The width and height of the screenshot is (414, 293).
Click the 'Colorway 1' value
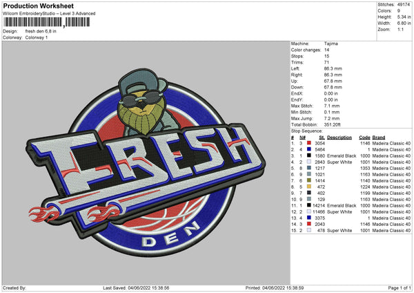(x=37, y=37)
